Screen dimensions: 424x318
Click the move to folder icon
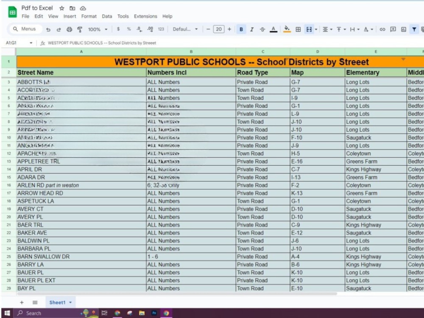72,8
